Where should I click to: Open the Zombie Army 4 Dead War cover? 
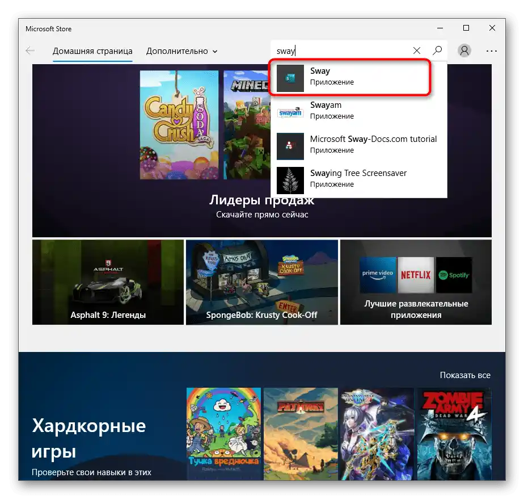coord(454,434)
